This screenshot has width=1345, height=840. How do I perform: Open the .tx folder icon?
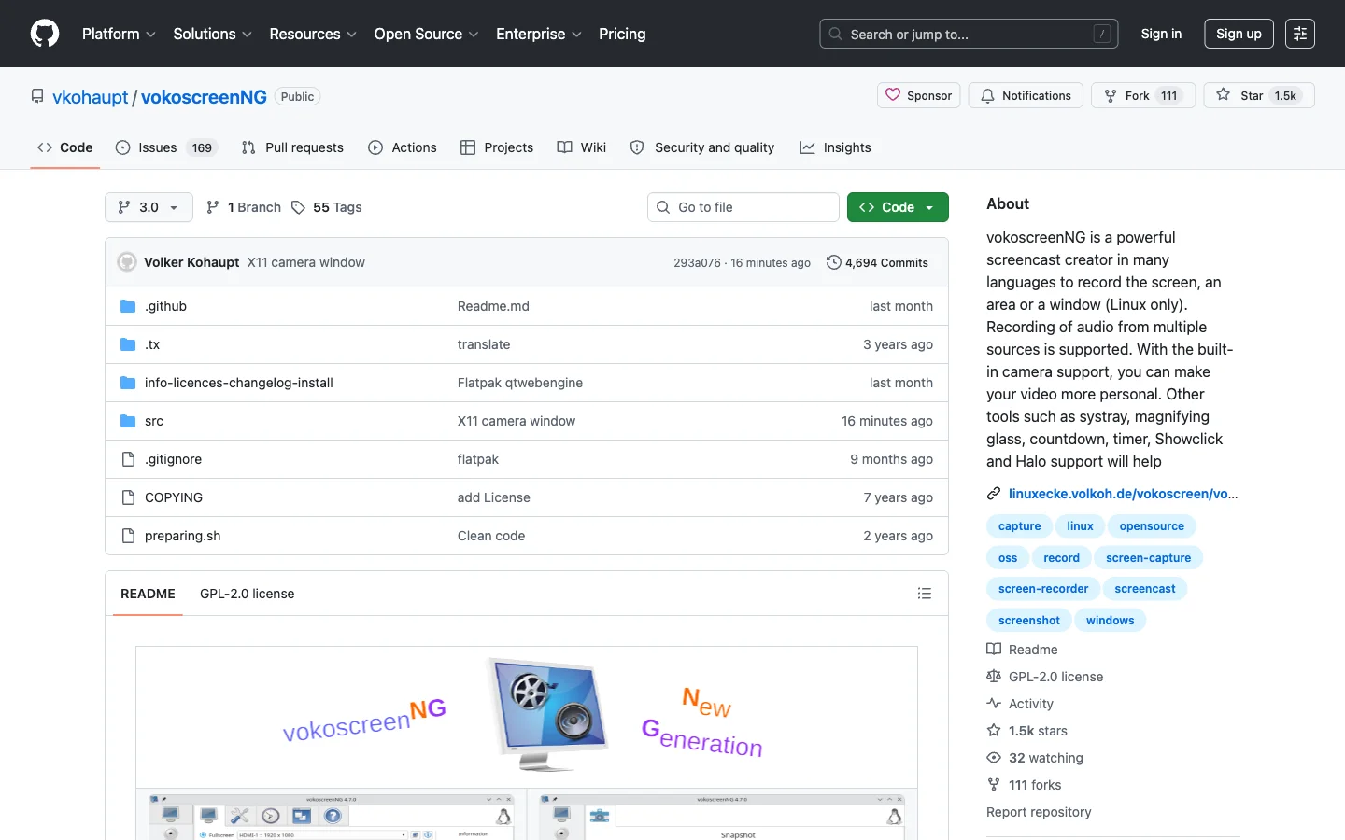coord(128,344)
